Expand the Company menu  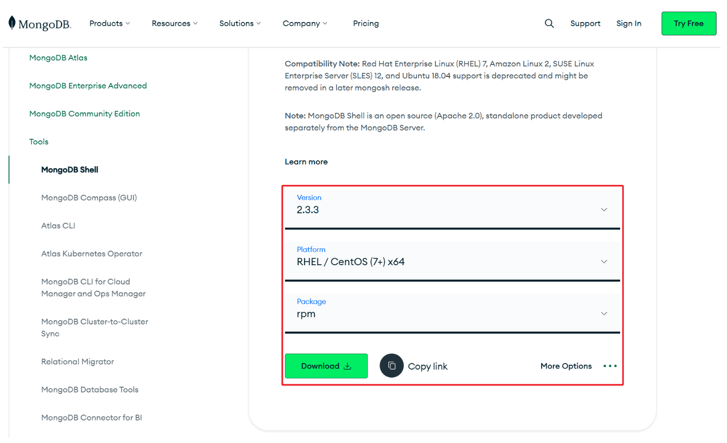[305, 23]
